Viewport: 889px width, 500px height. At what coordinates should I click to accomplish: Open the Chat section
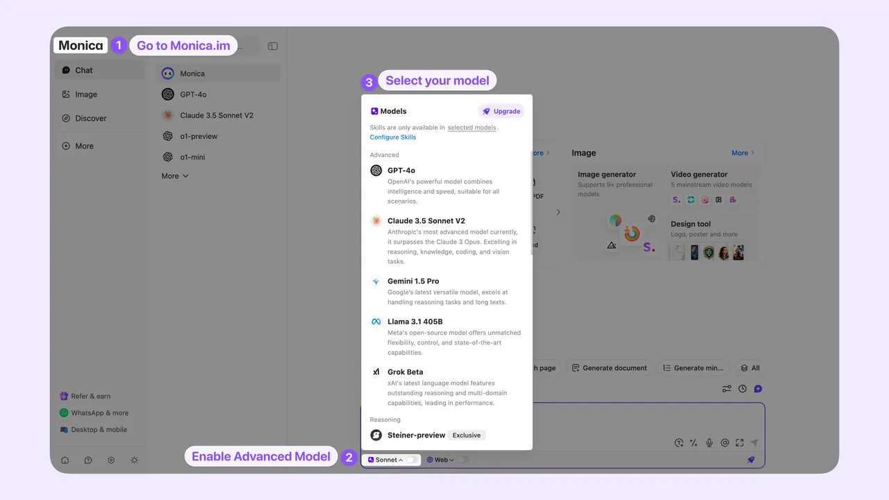(x=99, y=70)
